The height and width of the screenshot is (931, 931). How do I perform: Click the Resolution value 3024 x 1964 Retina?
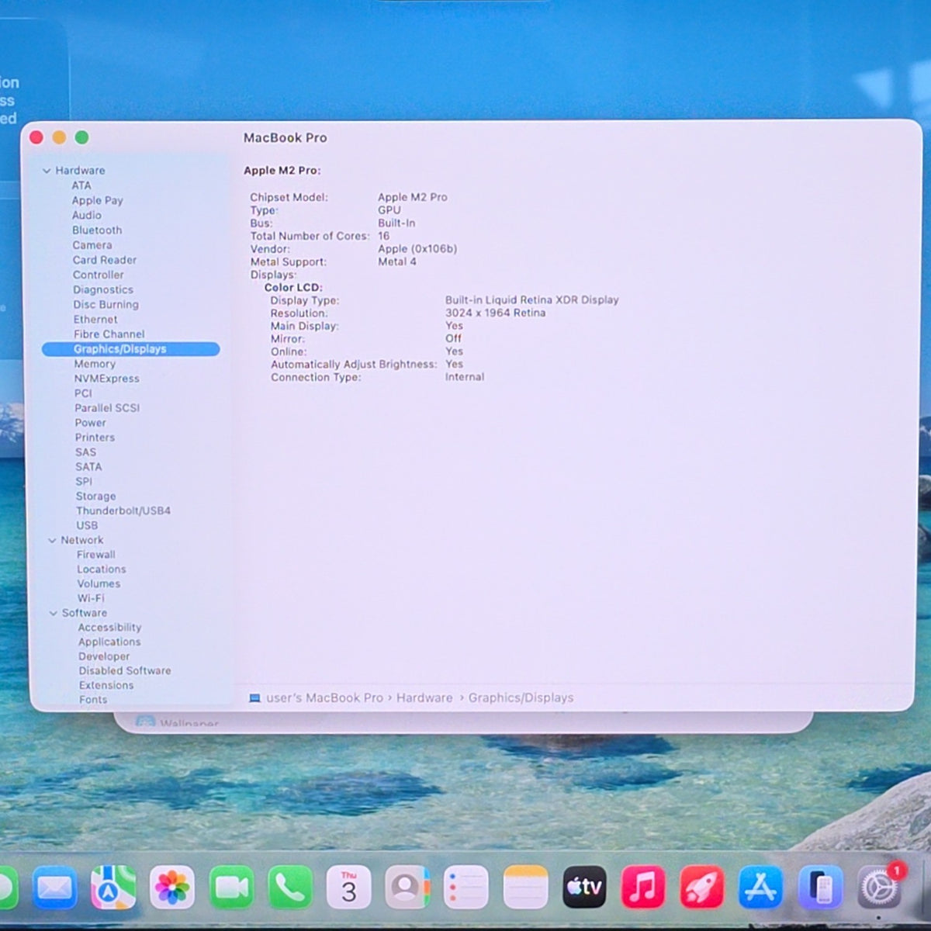coord(495,313)
